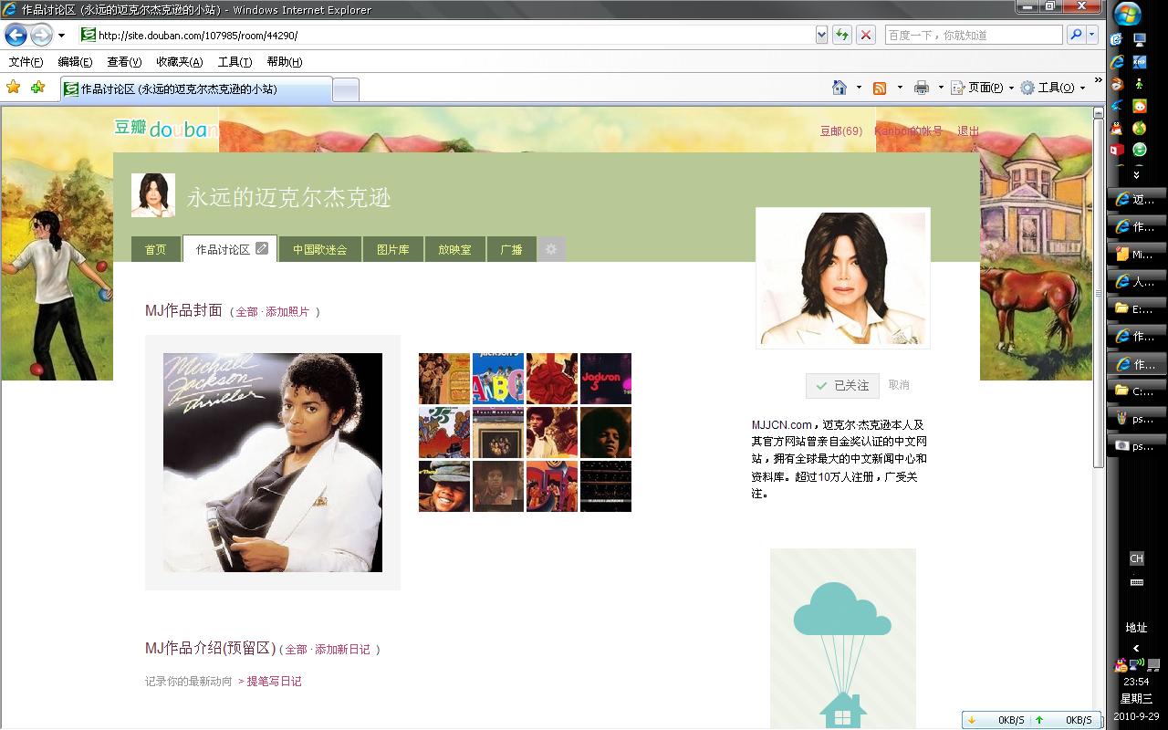The width and height of the screenshot is (1168, 730).
Task: Click the MJJCN.com link
Action: pos(781,425)
